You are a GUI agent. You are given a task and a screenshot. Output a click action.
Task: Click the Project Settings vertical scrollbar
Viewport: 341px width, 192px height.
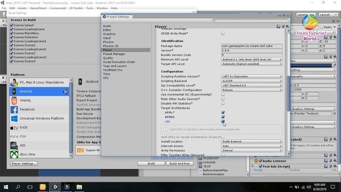pos(289,94)
